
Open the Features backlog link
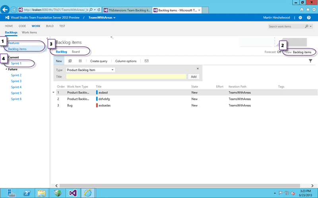[x=14, y=43]
